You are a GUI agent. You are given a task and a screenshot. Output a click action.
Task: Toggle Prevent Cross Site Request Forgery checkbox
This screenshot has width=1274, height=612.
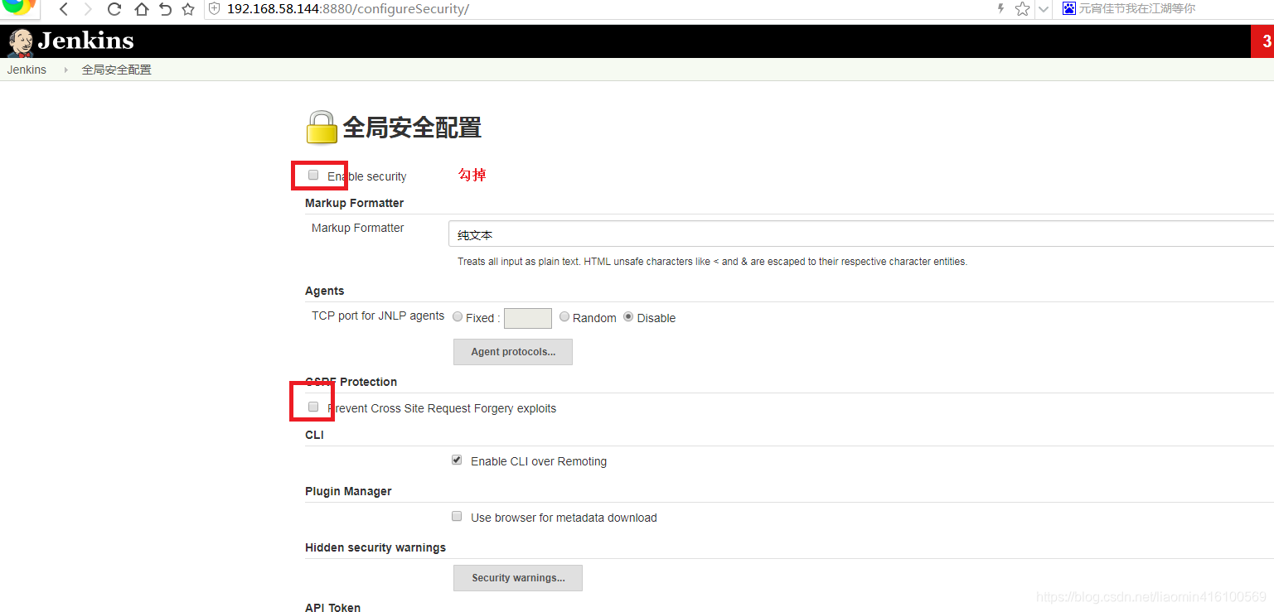point(313,407)
